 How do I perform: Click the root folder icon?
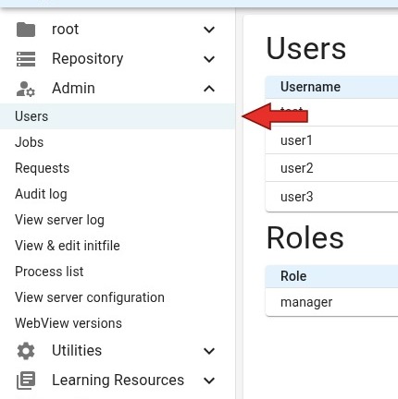point(26,30)
